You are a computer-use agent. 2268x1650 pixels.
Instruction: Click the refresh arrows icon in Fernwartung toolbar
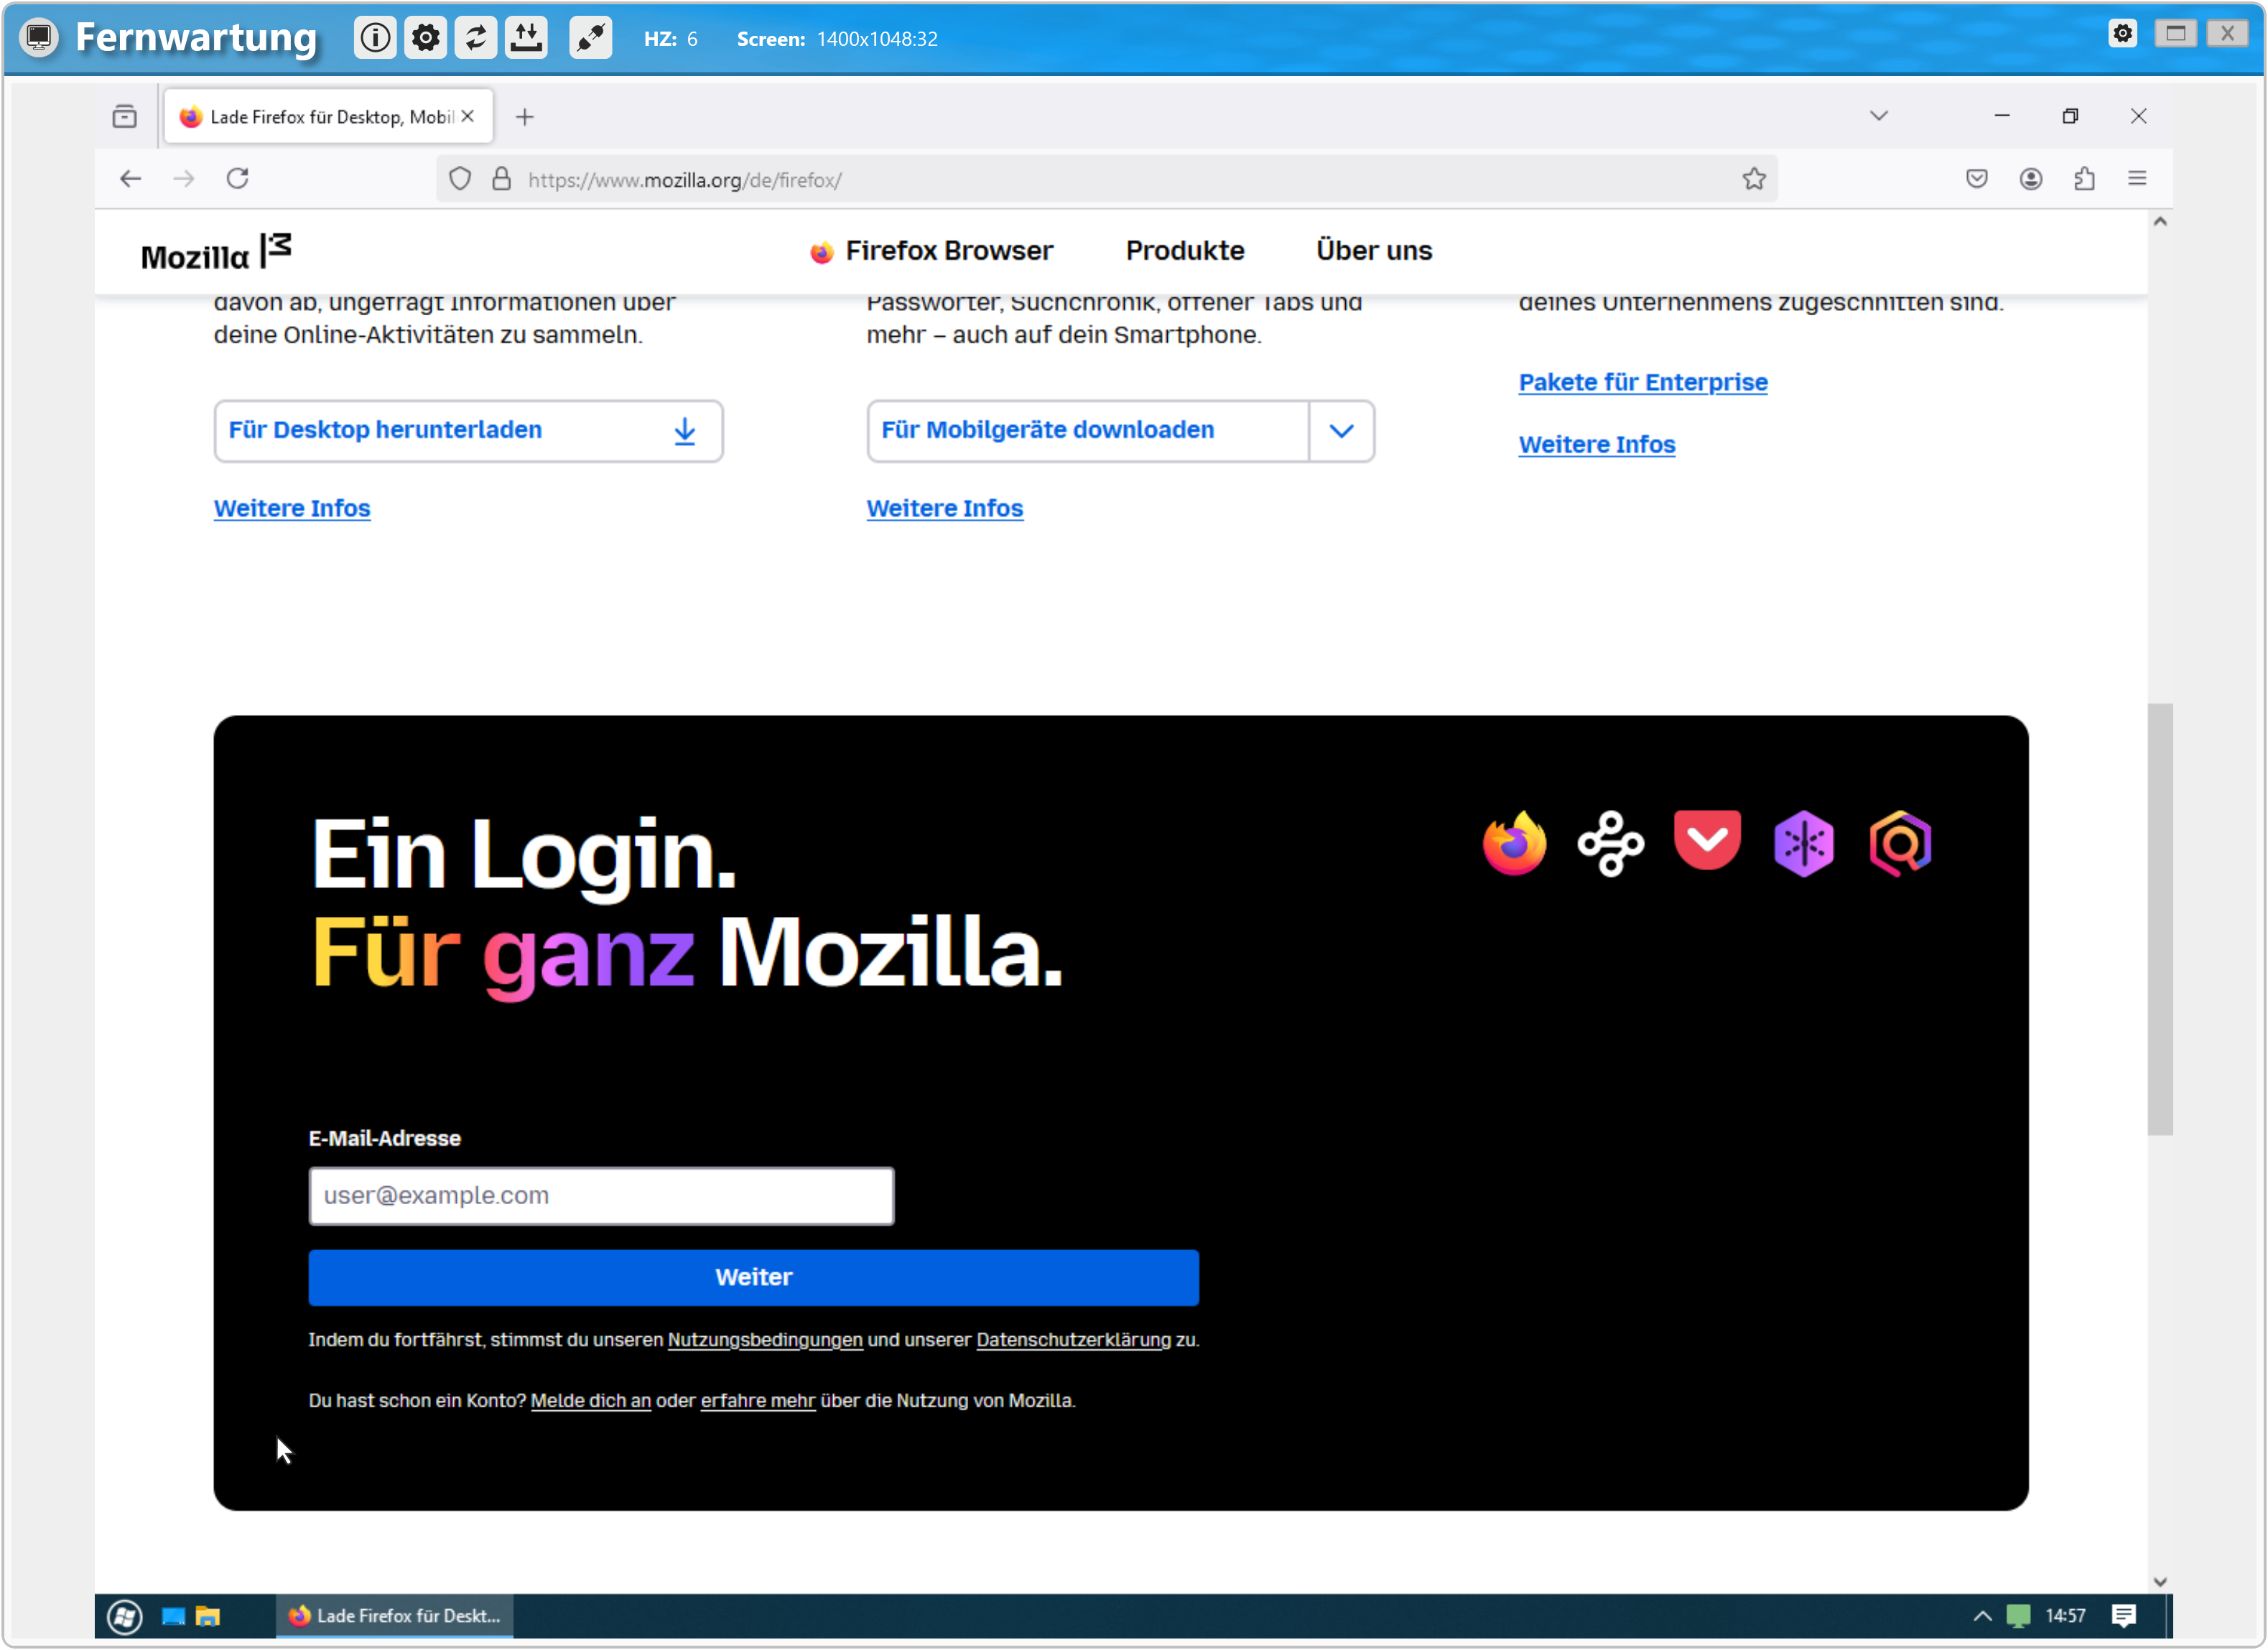point(476,38)
